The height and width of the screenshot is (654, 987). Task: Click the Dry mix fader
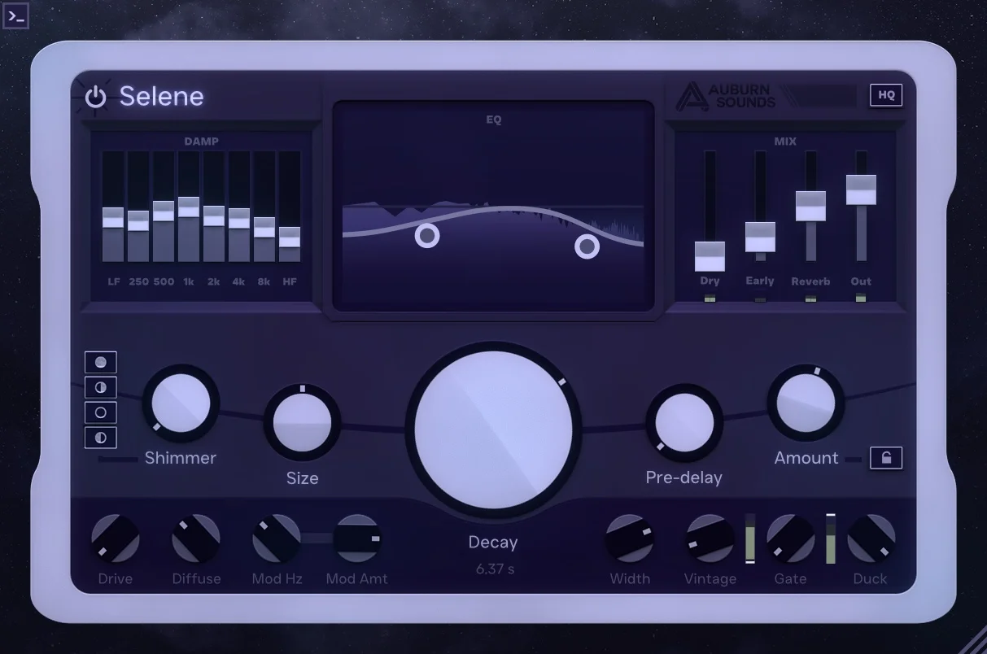click(710, 256)
